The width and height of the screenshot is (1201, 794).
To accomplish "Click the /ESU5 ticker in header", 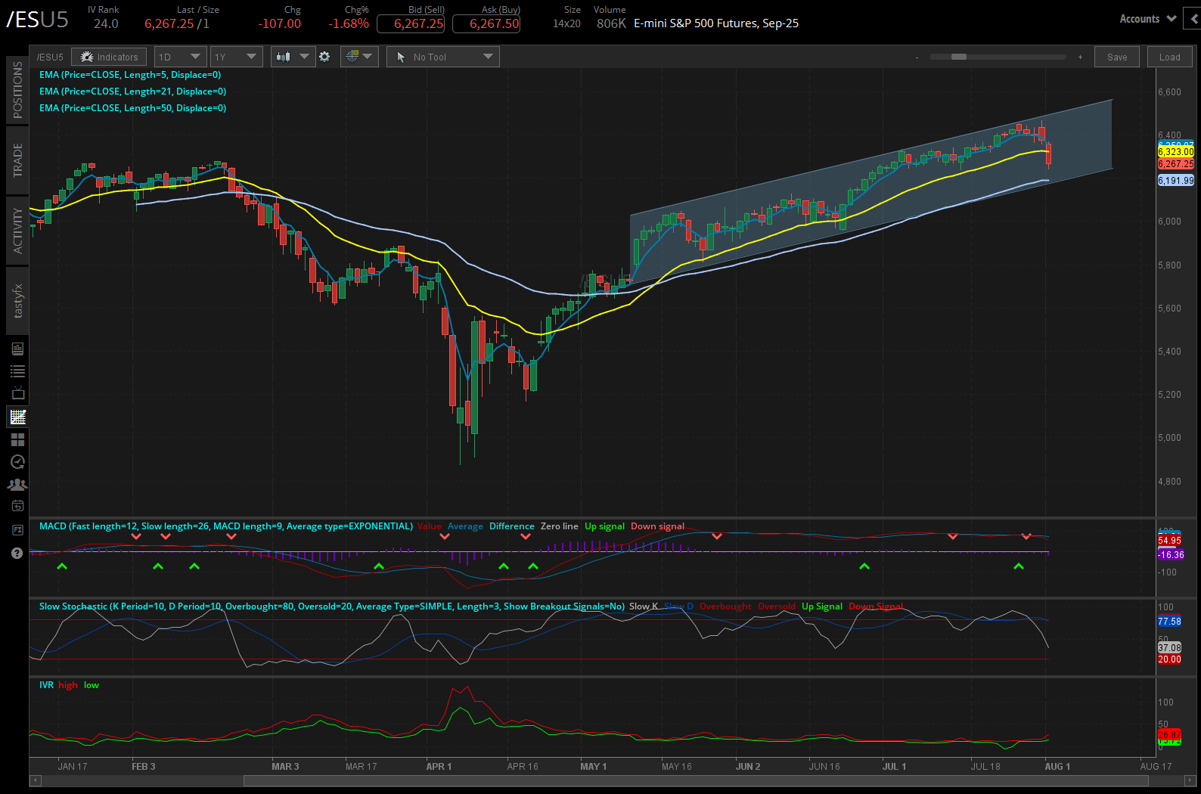I will (37, 20).
